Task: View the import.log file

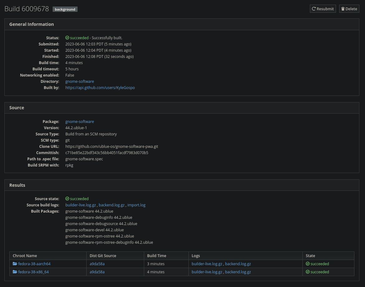Action: [136, 205]
